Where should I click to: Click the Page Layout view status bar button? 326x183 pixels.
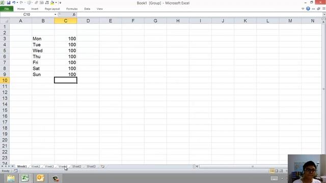pos(276,171)
